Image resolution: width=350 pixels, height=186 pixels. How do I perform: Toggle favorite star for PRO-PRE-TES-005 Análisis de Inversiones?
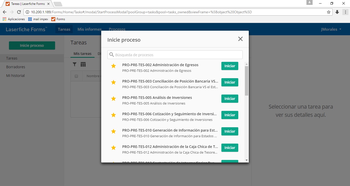[x=114, y=99]
